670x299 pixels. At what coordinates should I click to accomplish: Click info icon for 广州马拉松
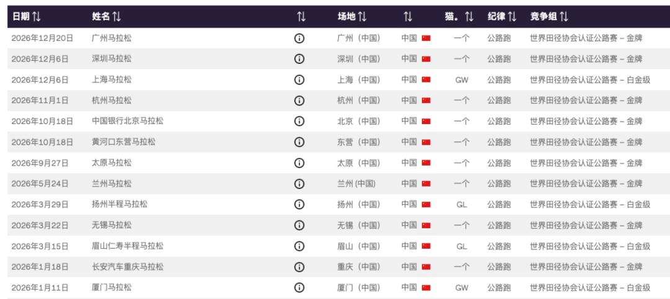click(x=299, y=38)
